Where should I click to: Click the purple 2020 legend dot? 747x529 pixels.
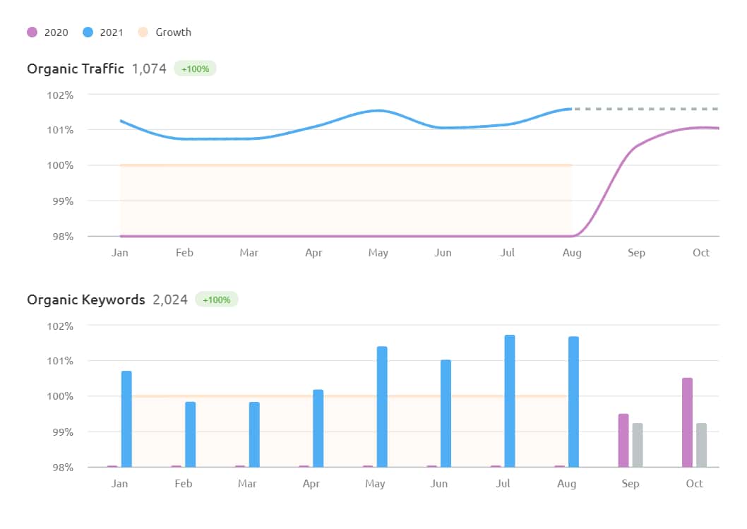(x=32, y=32)
